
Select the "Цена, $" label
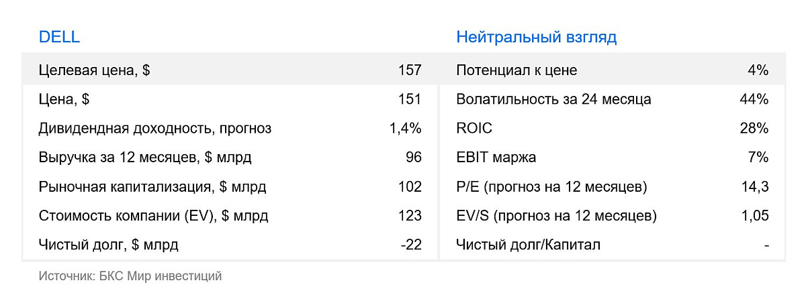(x=64, y=99)
